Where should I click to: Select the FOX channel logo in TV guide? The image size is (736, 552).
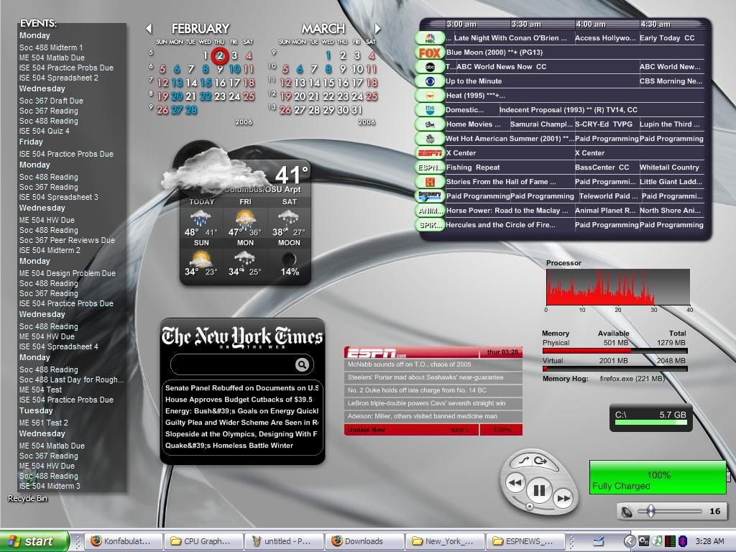pyautogui.click(x=430, y=52)
